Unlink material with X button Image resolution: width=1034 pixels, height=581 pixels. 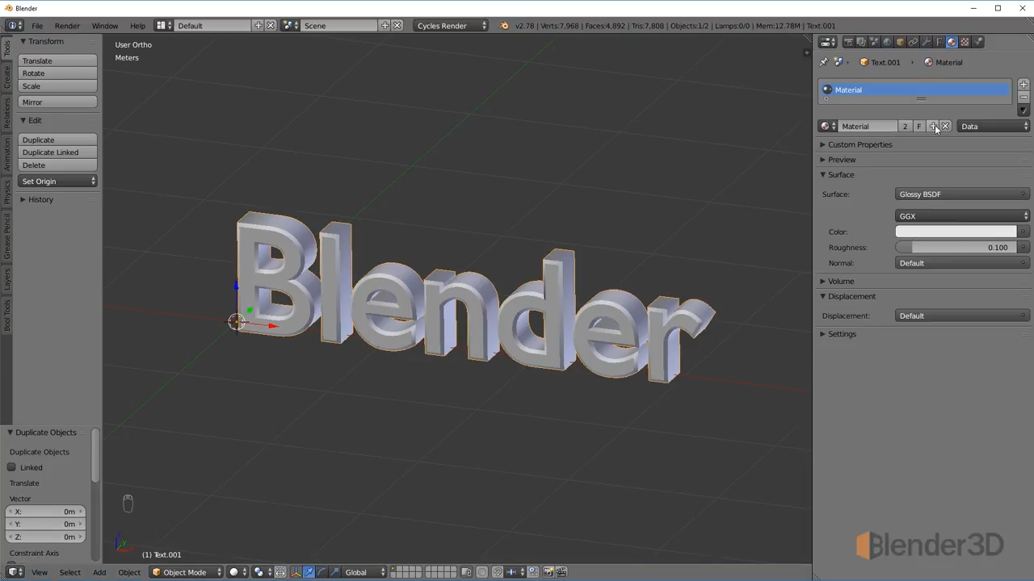pos(945,126)
